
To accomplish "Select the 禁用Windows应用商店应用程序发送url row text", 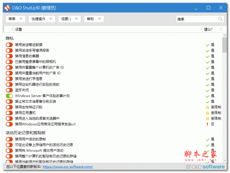I will 45,124.
